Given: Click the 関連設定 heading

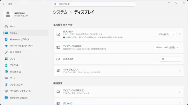Looking at the screenshot, I should tap(58, 83).
